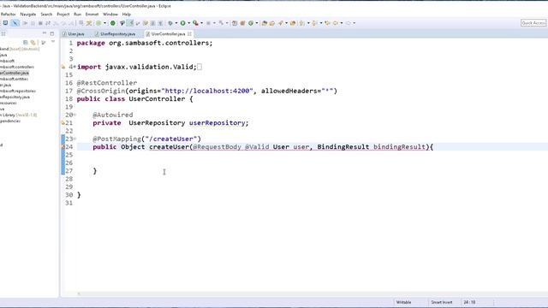Viewport: 548px width, 308px height.
Task: Open the External Tools dropdown arrow
Action: tap(202, 23)
